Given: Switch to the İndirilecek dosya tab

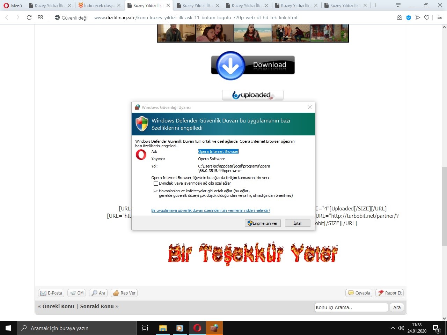Looking at the screenshot, I should click(x=100, y=6).
